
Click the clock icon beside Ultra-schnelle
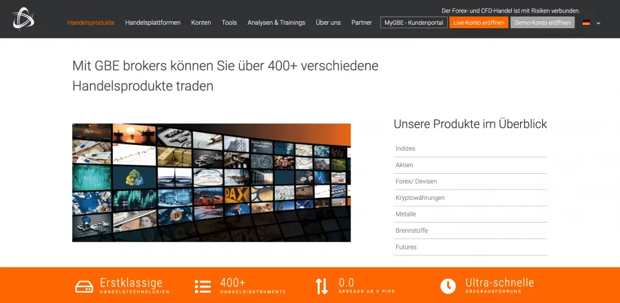click(448, 287)
